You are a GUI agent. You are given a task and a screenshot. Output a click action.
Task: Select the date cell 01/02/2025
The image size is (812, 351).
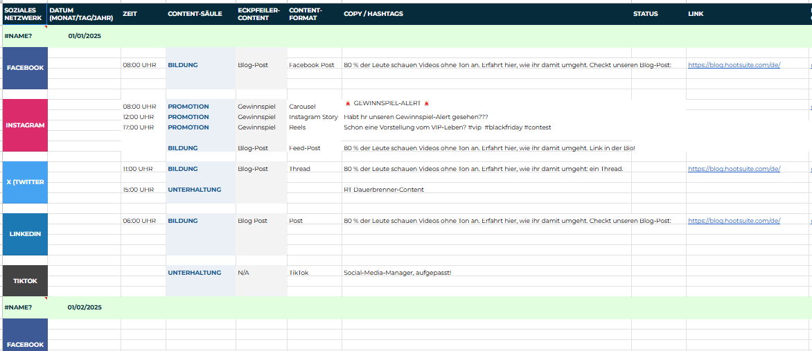(x=85, y=307)
